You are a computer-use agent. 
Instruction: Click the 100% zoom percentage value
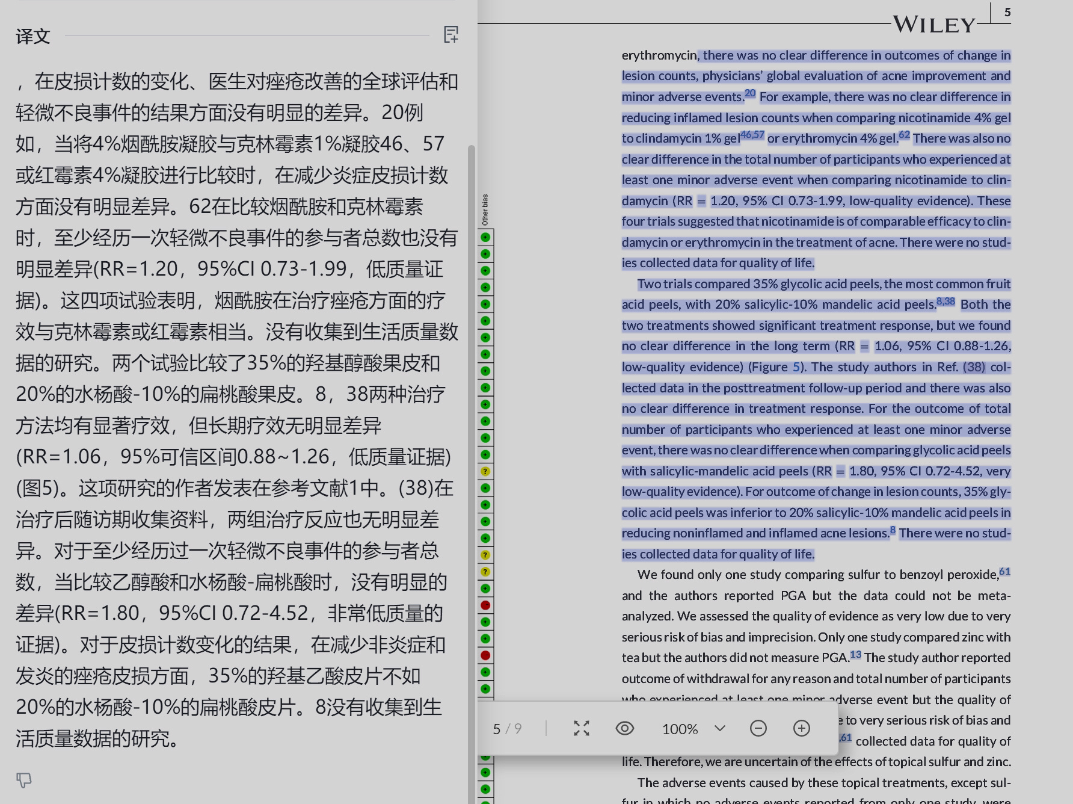[x=680, y=729]
